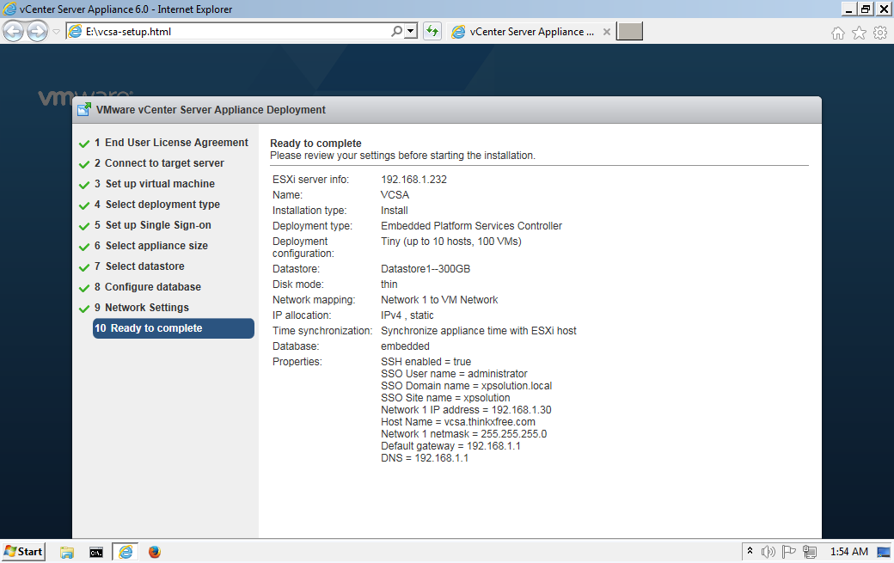Click the IE Back navigation button
This screenshot has width=894, height=563.
coord(14,31)
